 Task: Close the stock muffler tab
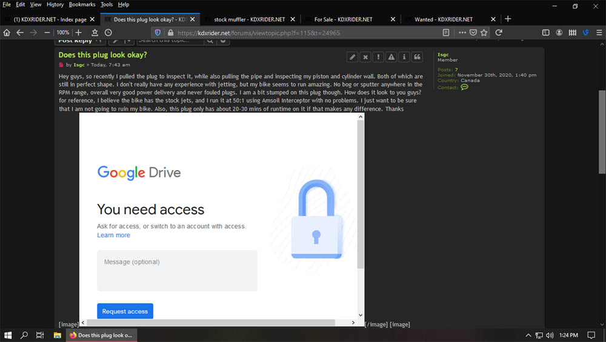tap(293, 19)
